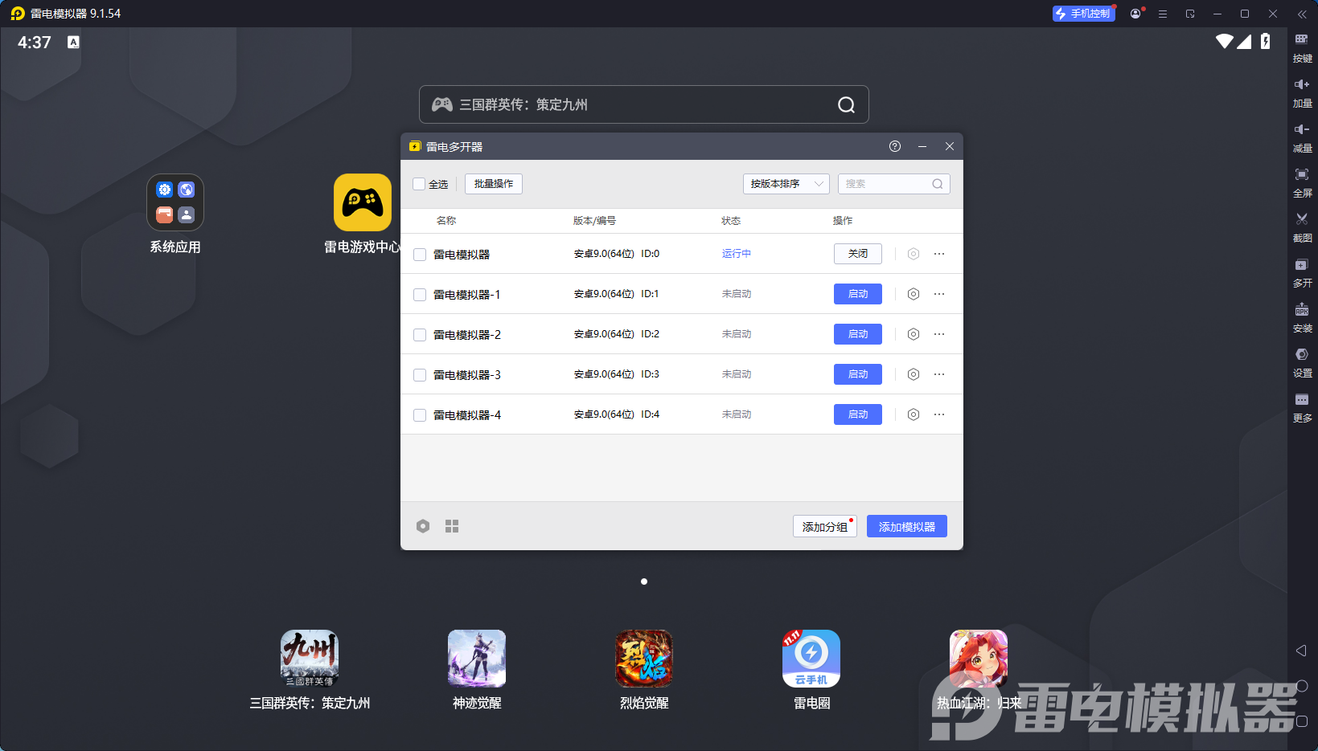This screenshot has width=1318, height=751.
Task: Open the 安装 APK install tool
Action: pos(1302,317)
